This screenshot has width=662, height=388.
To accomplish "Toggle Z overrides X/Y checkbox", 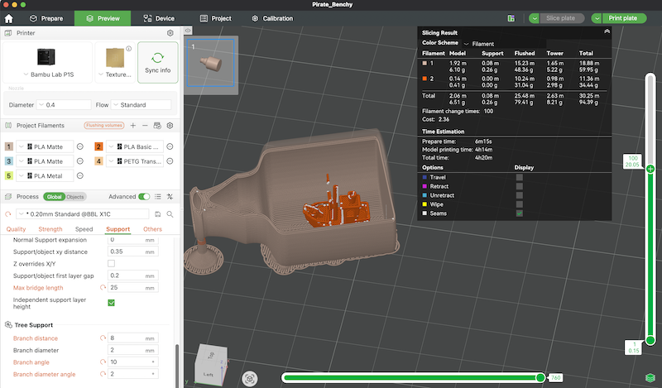I will 112,263.
